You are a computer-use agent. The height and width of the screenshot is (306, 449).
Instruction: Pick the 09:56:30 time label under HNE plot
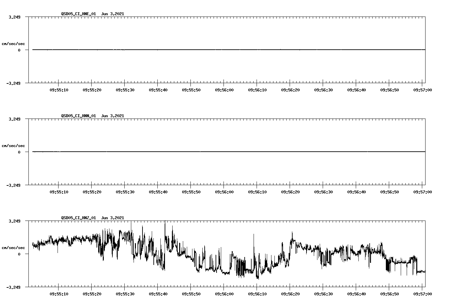click(323, 90)
